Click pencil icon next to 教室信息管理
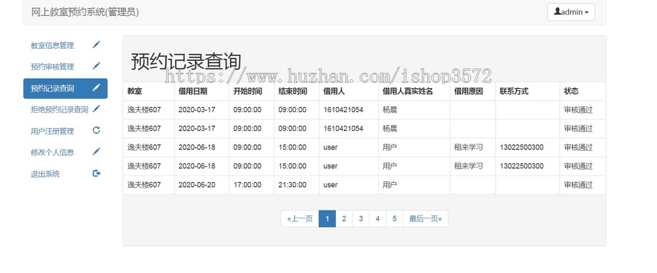The height and width of the screenshot is (273, 657). click(x=96, y=44)
